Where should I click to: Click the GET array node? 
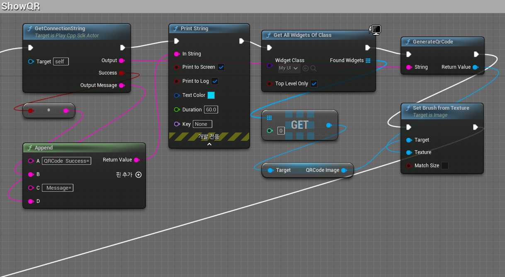pos(300,125)
